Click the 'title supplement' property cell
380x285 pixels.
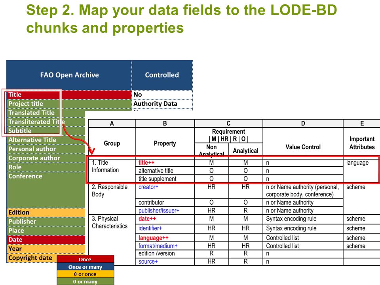[165, 179]
